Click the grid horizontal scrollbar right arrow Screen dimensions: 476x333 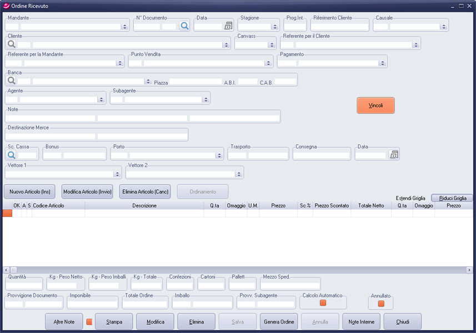click(469, 270)
